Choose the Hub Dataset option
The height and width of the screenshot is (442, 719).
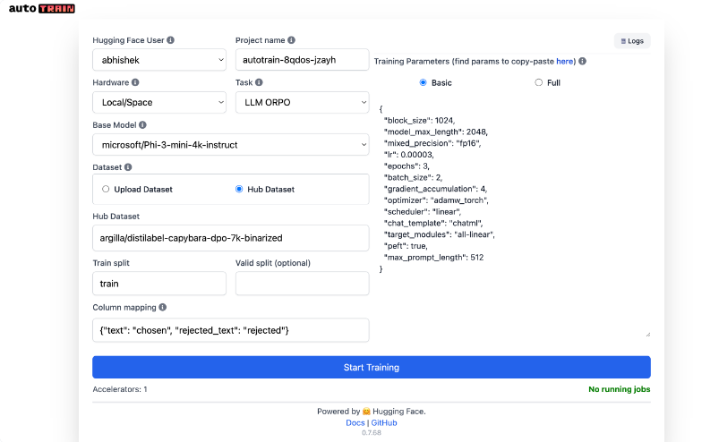pos(239,189)
